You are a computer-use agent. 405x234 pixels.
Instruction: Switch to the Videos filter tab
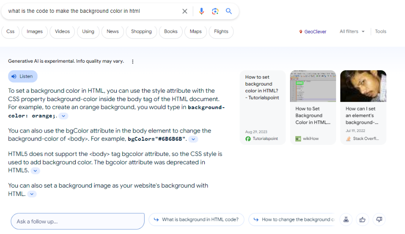coord(62,31)
